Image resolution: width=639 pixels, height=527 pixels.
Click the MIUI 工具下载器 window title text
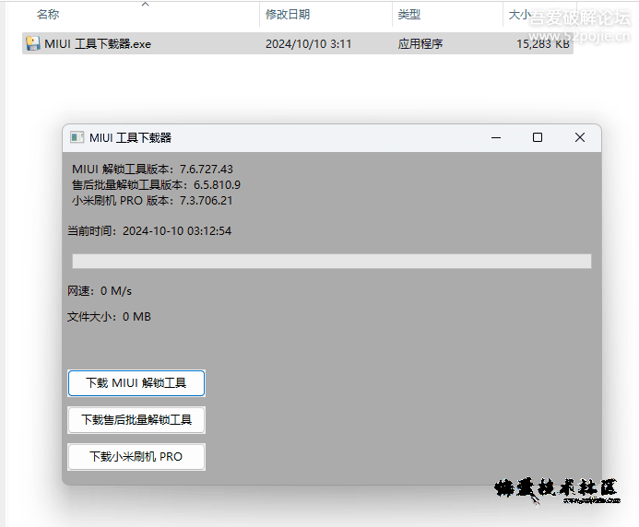[x=130, y=137]
